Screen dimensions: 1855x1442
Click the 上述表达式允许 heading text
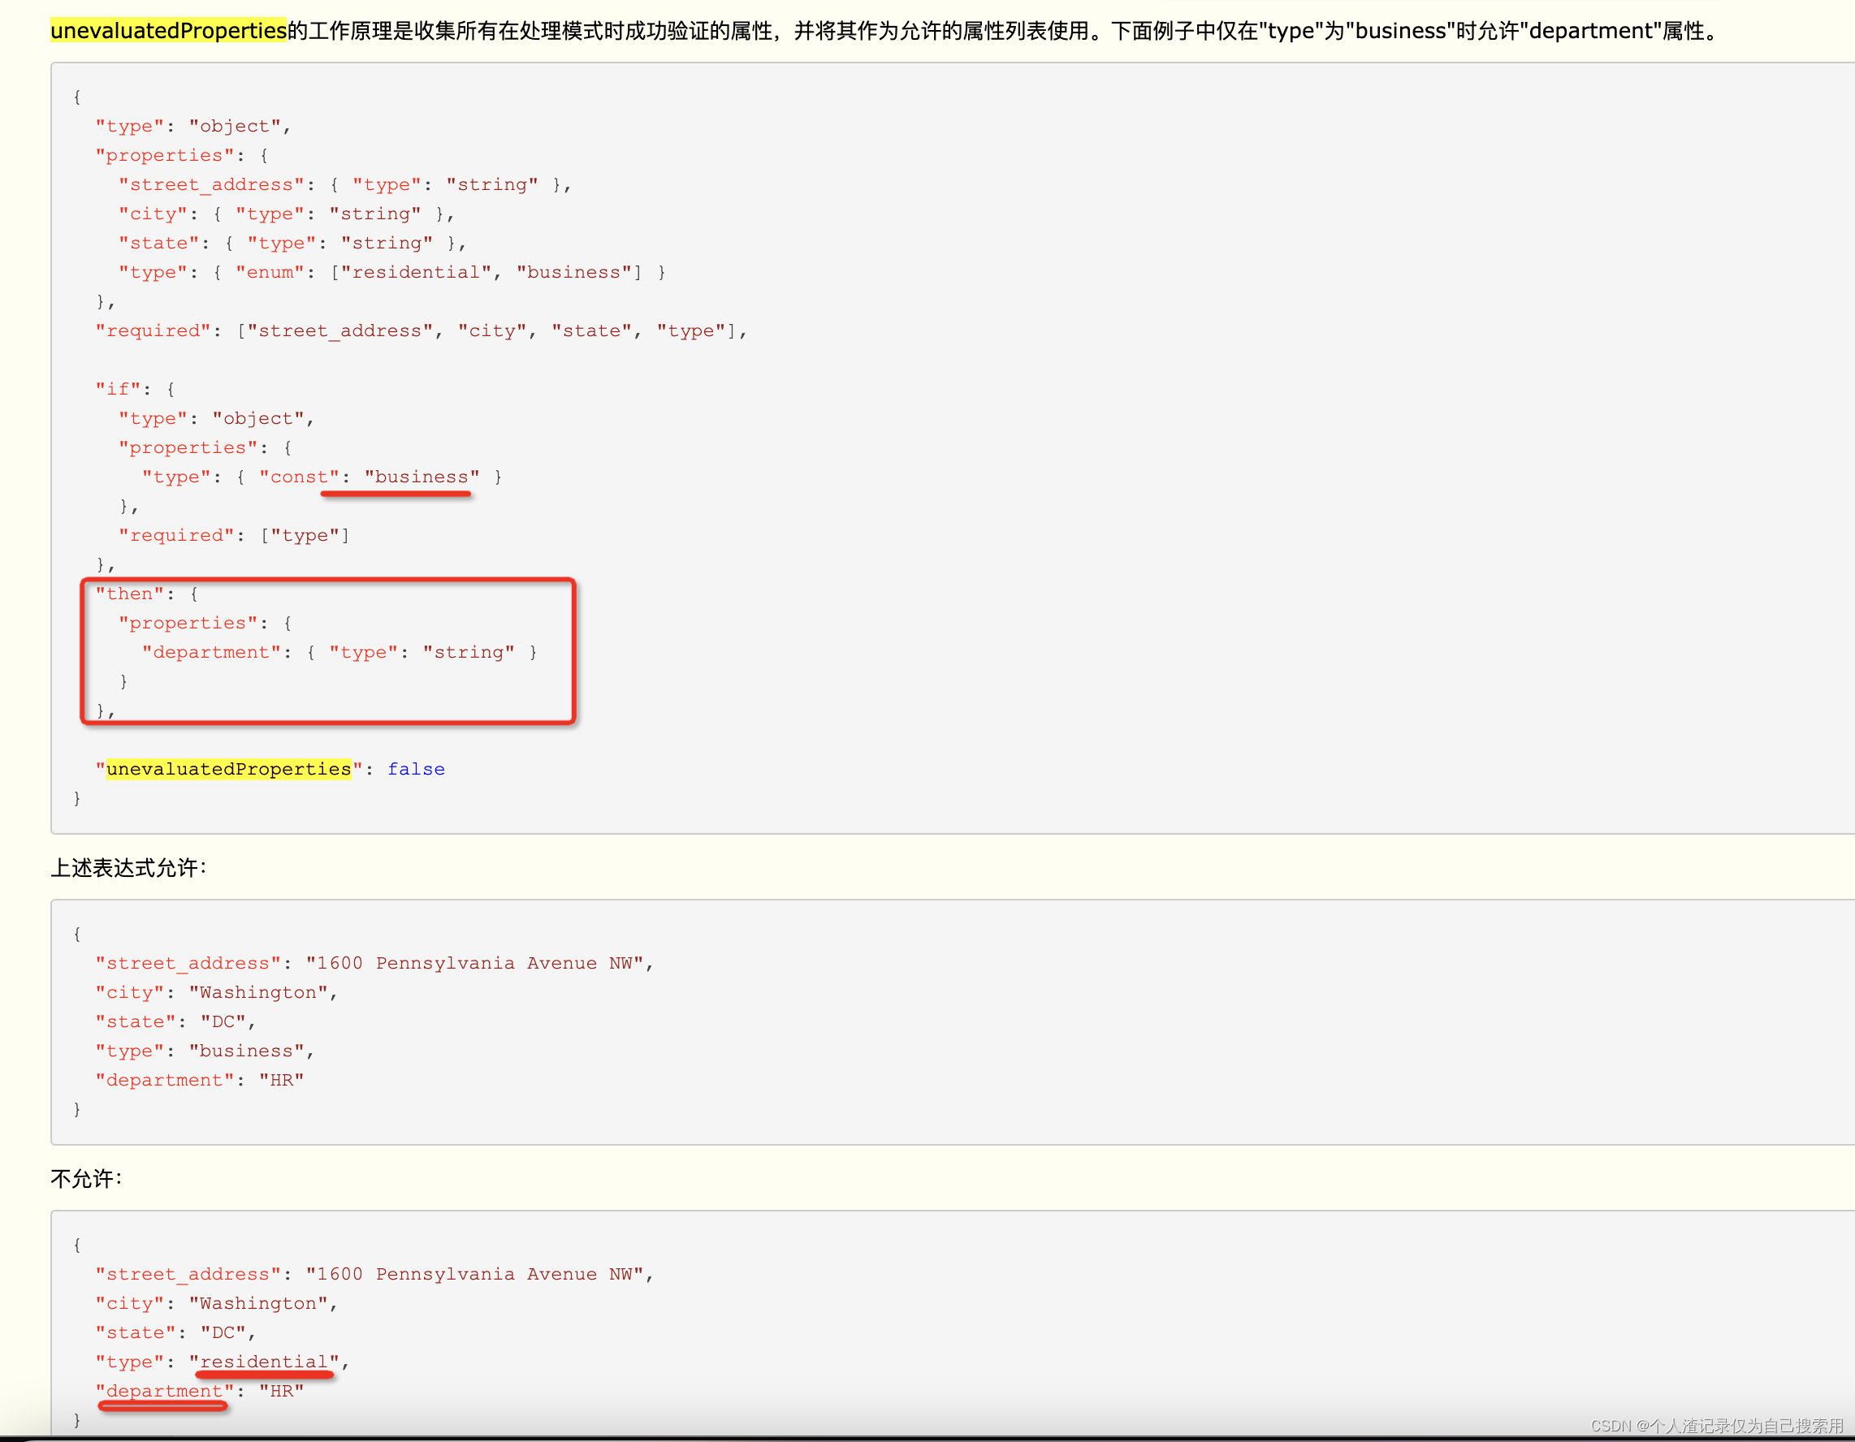point(128,868)
